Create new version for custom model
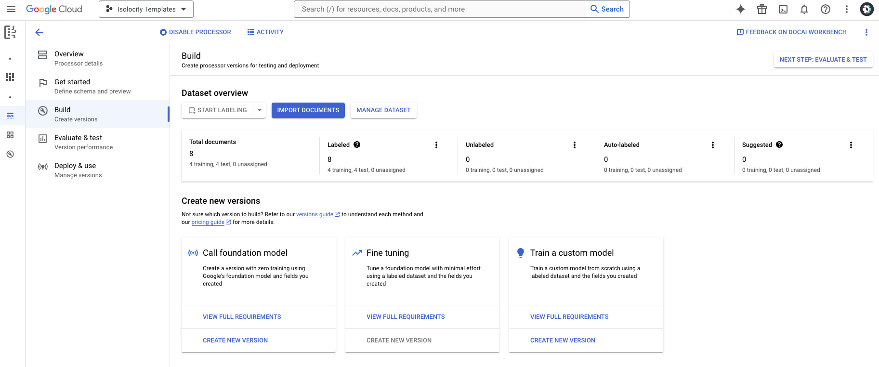Screen dimensions: 879x367 pos(563,341)
